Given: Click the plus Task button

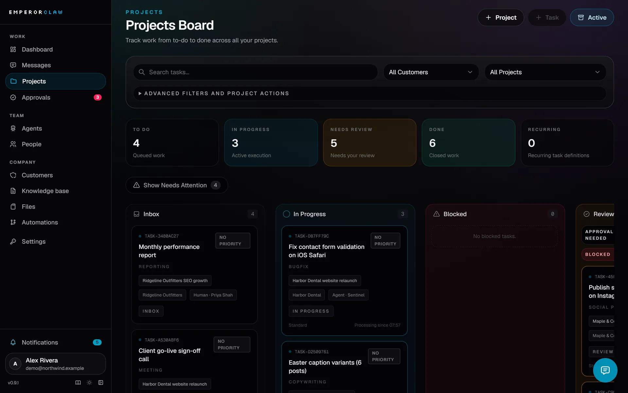Looking at the screenshot, I should 547,17.
